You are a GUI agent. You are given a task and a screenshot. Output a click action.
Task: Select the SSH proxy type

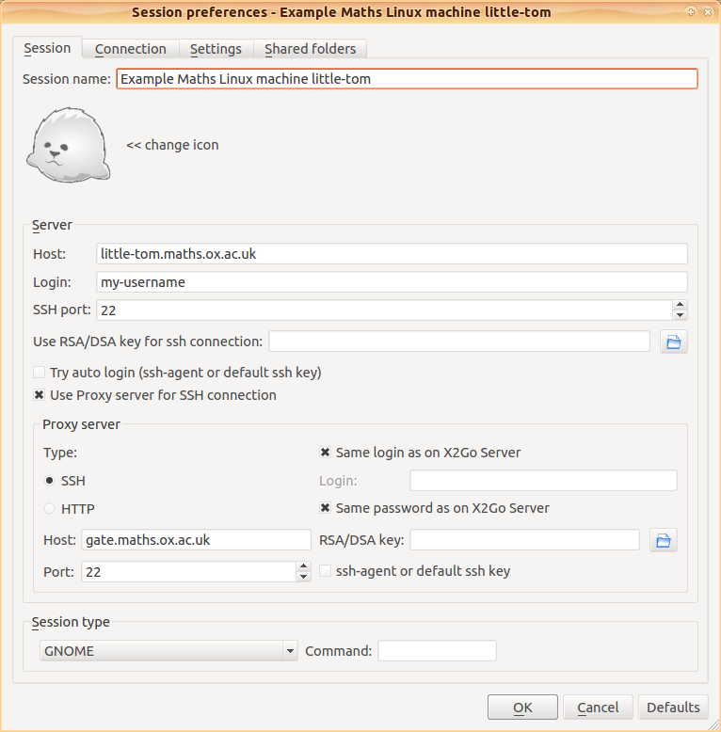(x=49, y=481)
